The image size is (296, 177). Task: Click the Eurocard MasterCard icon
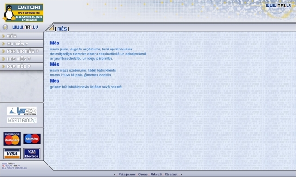click(x=12, y=139)
